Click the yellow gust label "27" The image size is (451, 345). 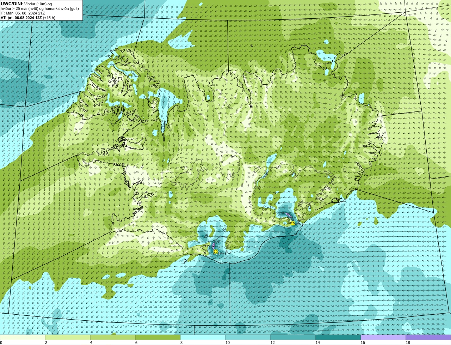215,252
